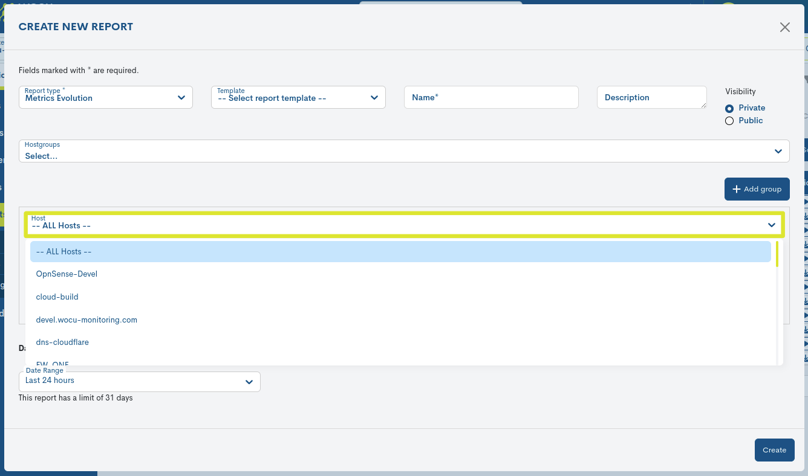808x476 pixels.
Task: Choose cloud-build from host list
Action: [400, 297]
